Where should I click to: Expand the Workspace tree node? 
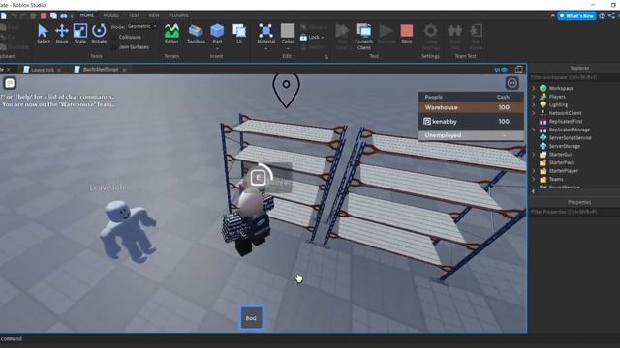[x=534, y=88]
